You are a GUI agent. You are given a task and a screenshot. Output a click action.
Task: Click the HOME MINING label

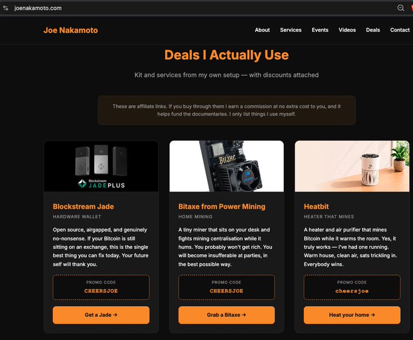tap(195, 216)
